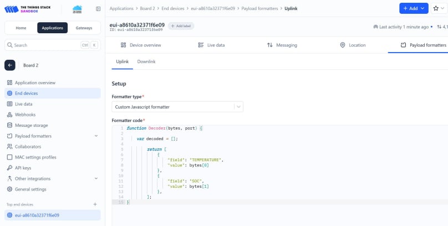Click End devices in the breadcrumb

[x=173, y=8]
